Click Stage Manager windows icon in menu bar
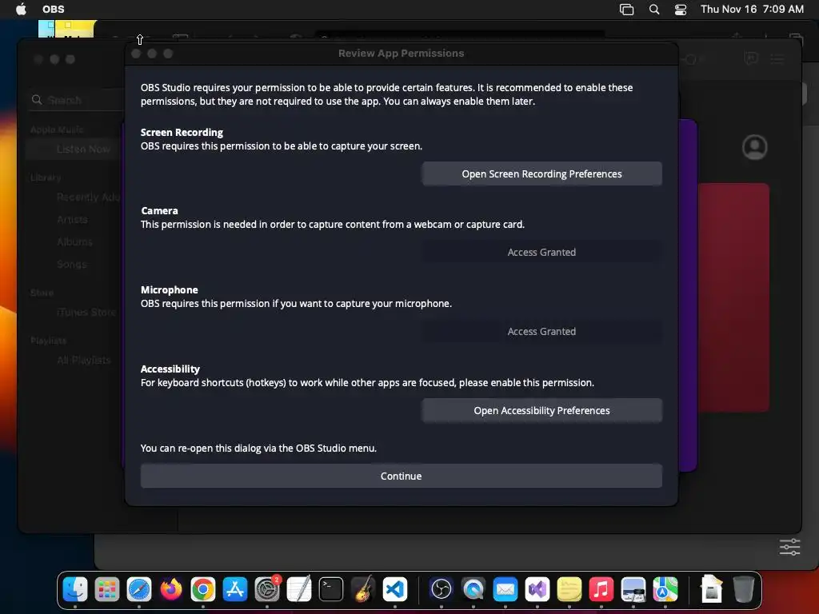 [x=626, y=9]
